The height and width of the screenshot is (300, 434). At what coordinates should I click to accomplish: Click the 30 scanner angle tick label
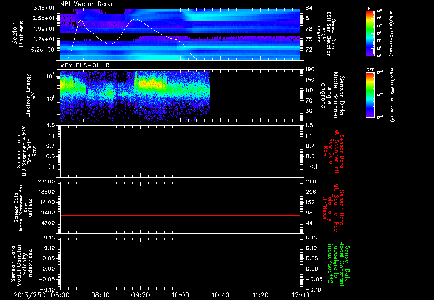coord(309,111)
